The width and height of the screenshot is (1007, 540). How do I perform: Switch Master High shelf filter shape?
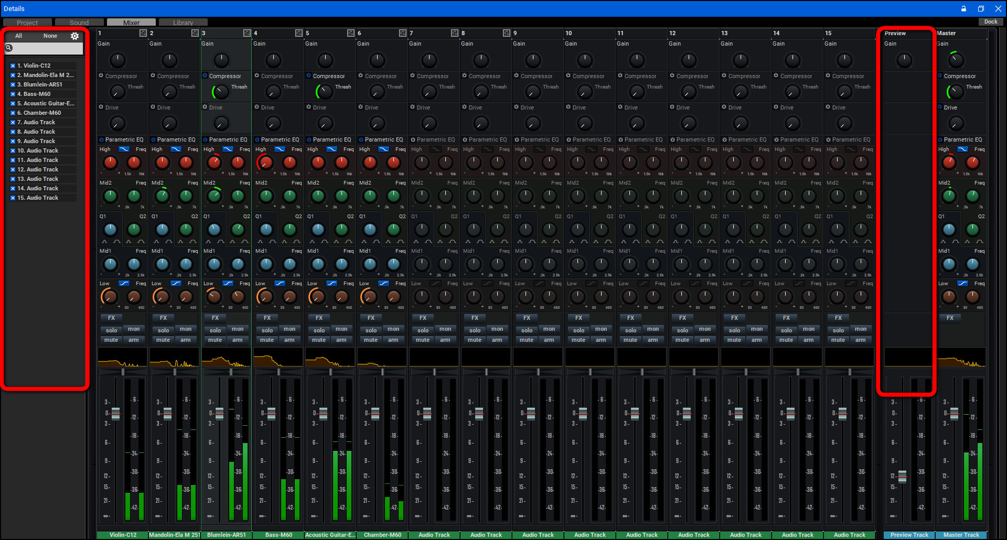(962, 149)
